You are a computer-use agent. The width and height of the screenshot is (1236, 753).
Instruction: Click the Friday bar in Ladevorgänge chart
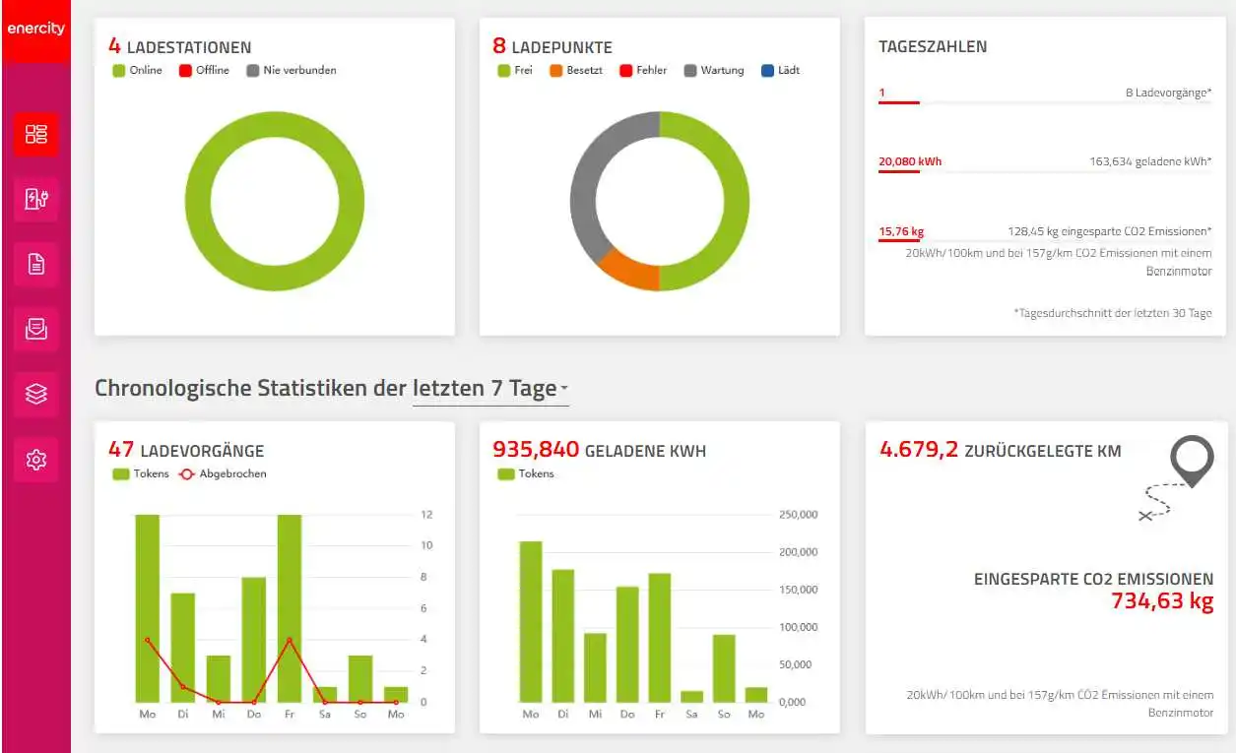290,607
